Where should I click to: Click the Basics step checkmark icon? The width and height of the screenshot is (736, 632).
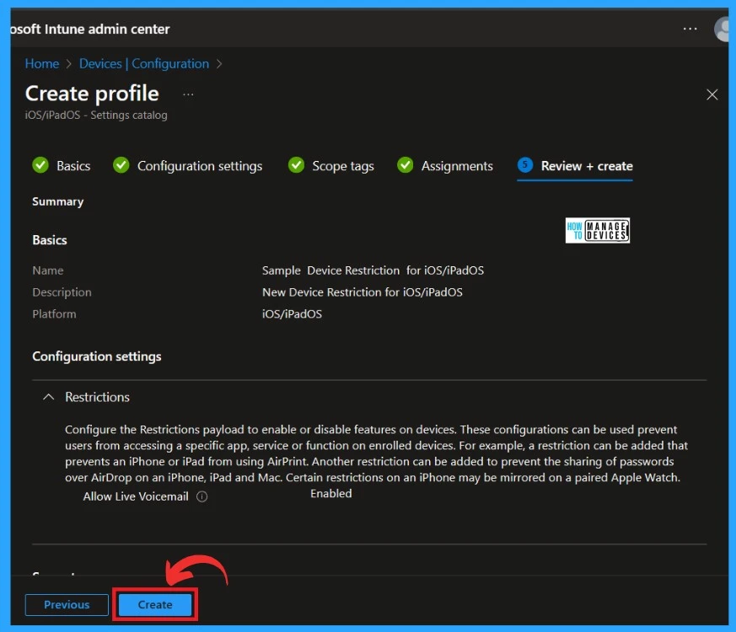40,165
